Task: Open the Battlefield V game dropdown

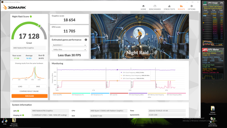Action: (x=69, y=45)
